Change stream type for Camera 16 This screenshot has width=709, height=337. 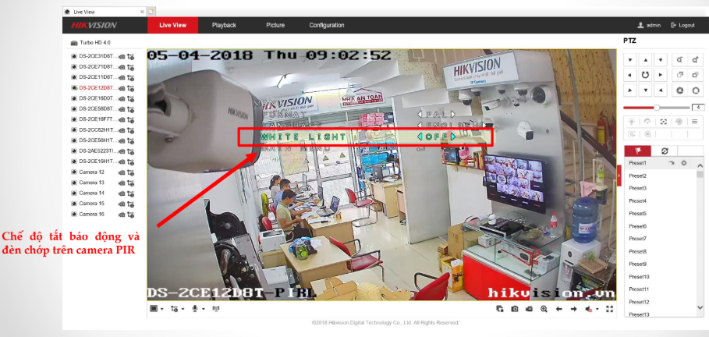[x=131, y=215]
